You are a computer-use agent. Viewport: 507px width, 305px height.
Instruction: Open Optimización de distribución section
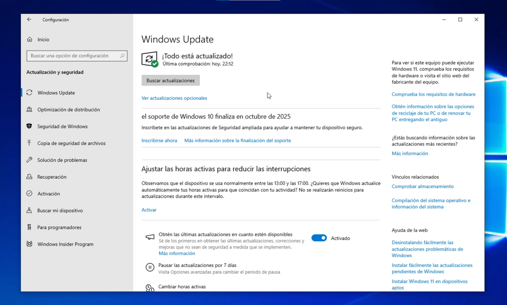tap(68, 109)
